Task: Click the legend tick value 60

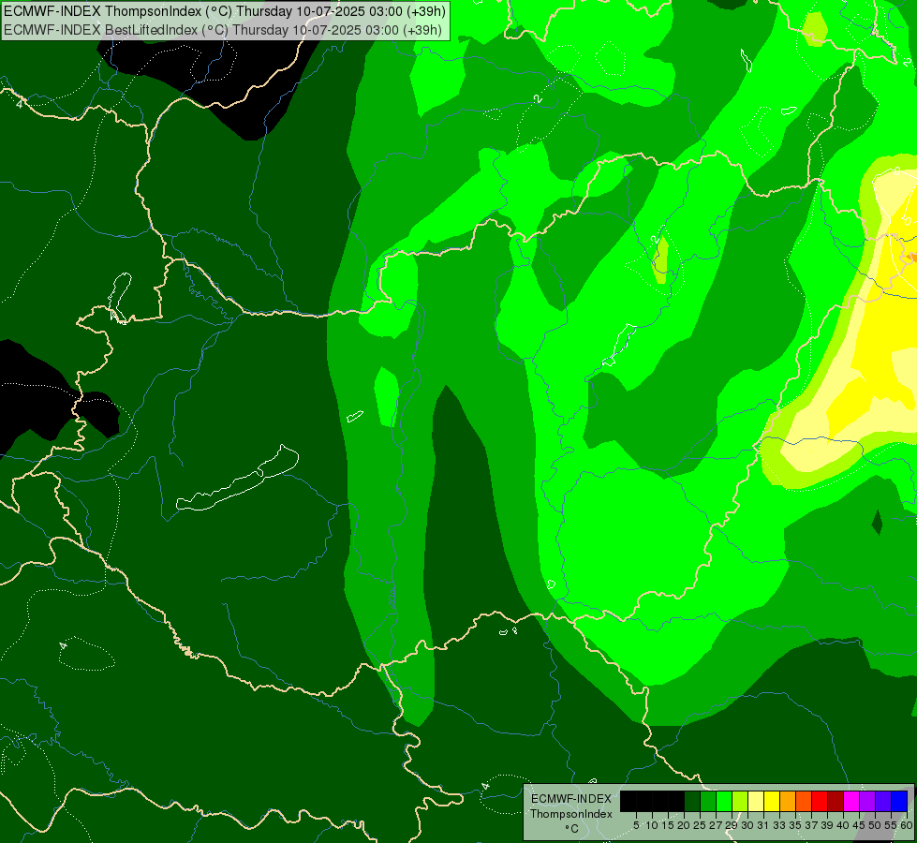Action: [907, 825]
